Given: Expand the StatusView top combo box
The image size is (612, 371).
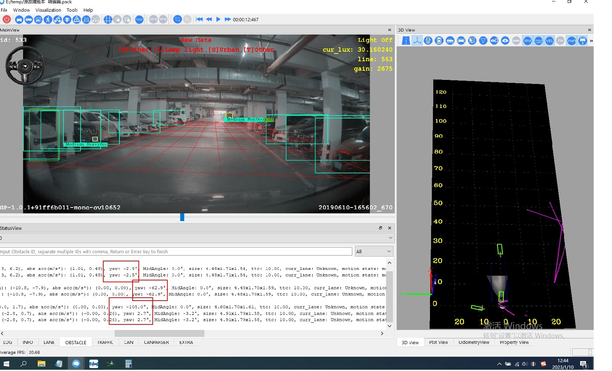Looking at the screenshot, I should 390,238.
